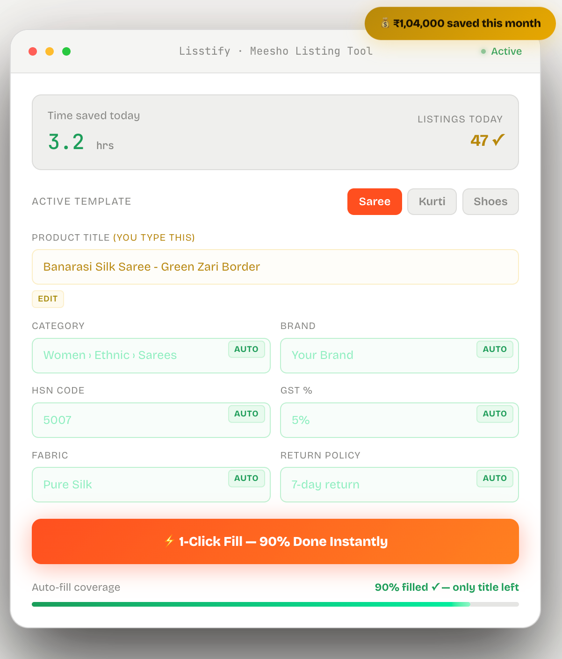Viewport: 562px width, 659px height.
Task: Click the auto-fill coverage progress bar
Action: click(x=275, y=604)
